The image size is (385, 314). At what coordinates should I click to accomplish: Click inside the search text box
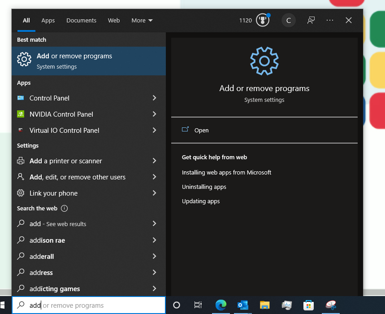(89, 305)
